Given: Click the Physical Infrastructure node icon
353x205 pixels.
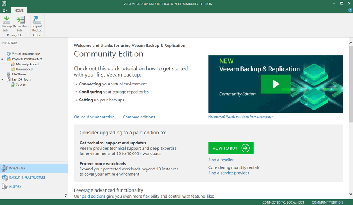Looking at the screenshot, I should pyautogui.click(x=9, y=59).
